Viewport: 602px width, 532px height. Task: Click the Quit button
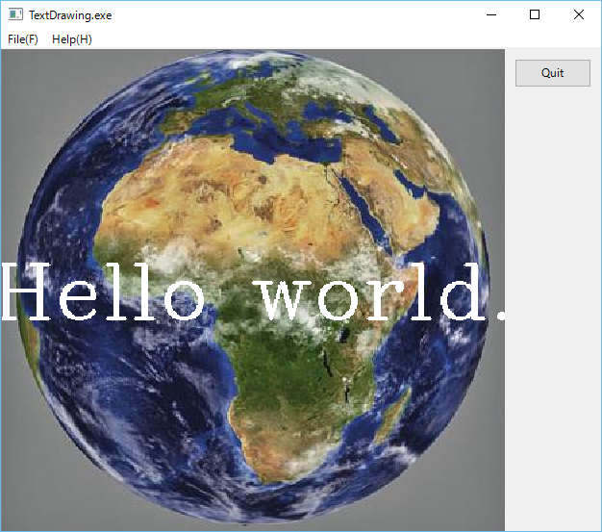tap(552, 73)
